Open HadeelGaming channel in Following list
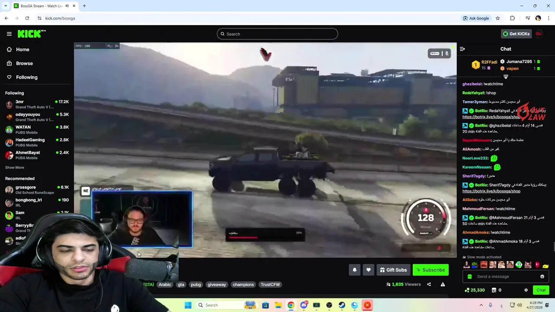The image size is (555, 312). (x=37, y=142)
